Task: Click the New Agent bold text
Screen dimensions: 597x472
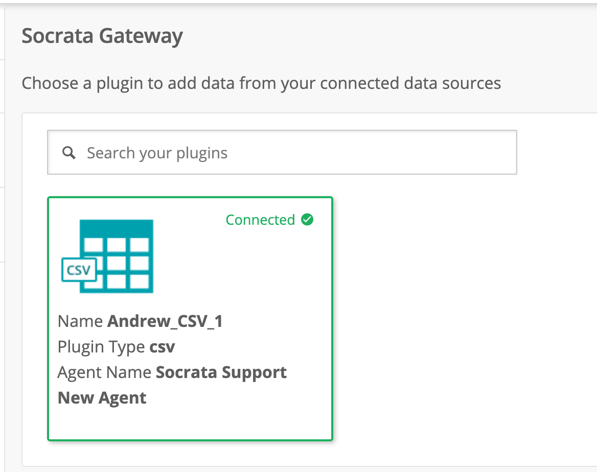Action: click(x=102, y=398)
